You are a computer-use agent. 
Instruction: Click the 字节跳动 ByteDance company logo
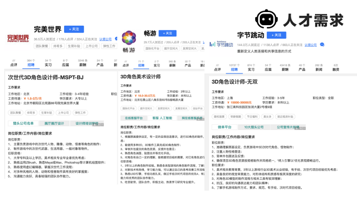[221, 44]
